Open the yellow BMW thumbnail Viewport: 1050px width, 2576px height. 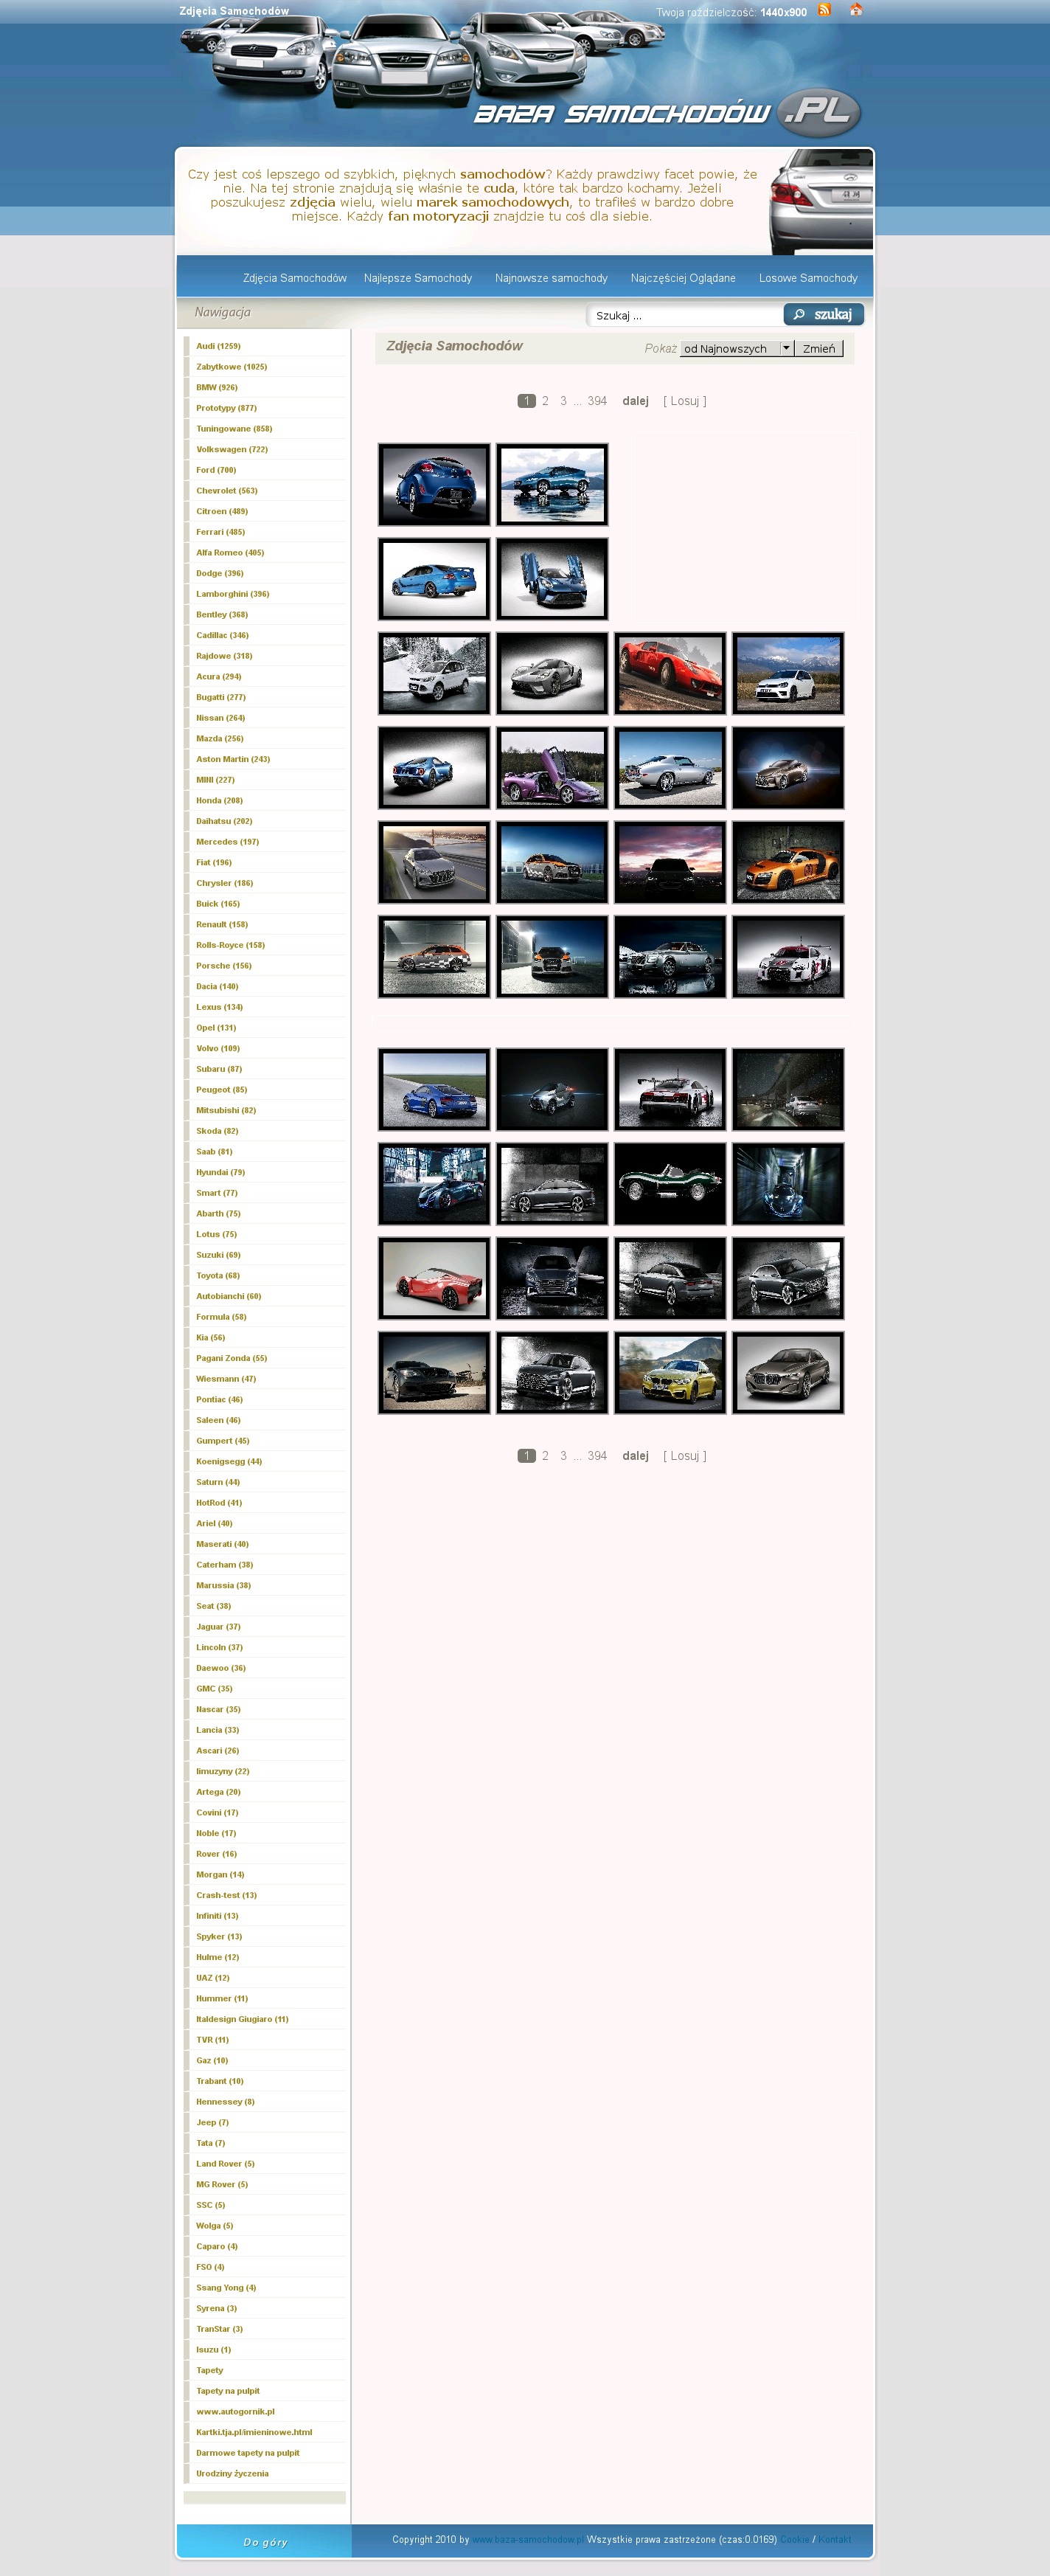pos(670,1373)
